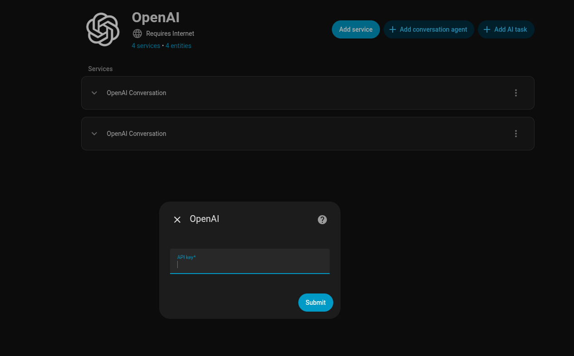Close the OpenAI dialog with the X icon
This screenshot has height=356, width=574.
coord(177,220)
